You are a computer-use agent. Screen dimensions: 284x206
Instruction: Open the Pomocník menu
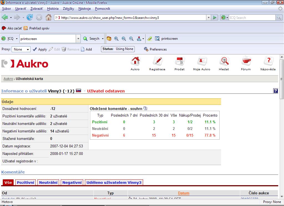pos(103,9)
